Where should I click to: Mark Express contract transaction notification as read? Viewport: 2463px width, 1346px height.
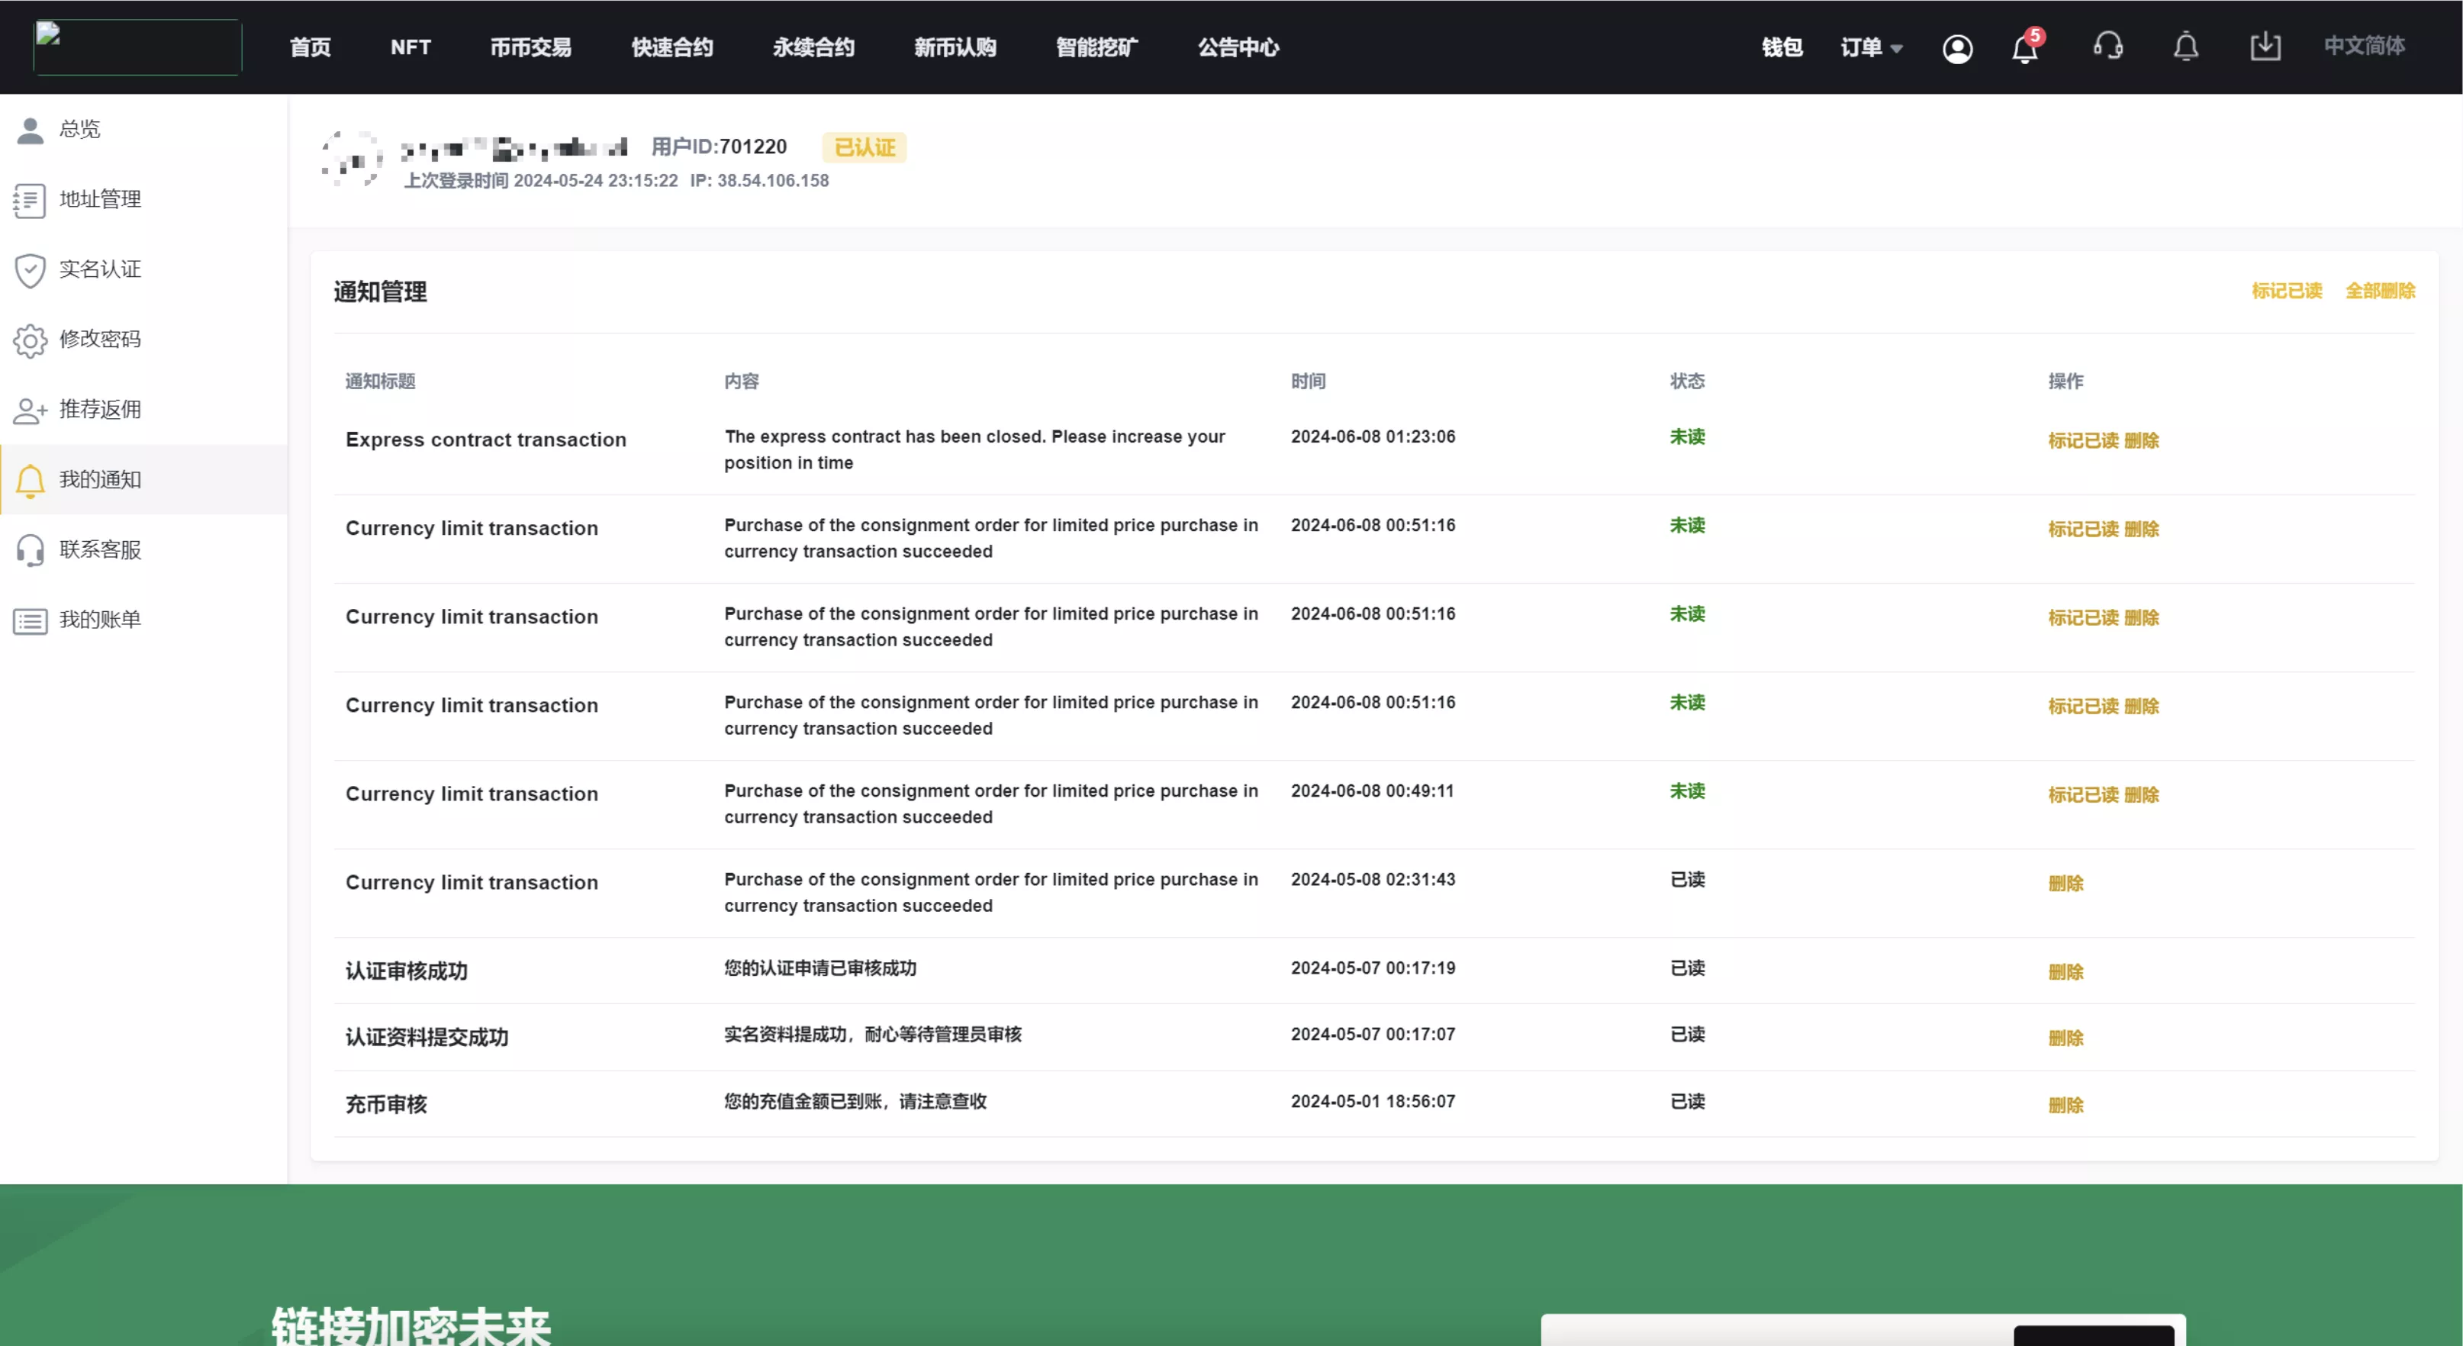click(2082, 441)
